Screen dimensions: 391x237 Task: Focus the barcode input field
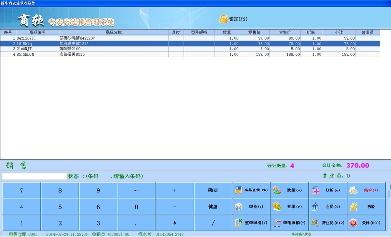pos(35,176)
